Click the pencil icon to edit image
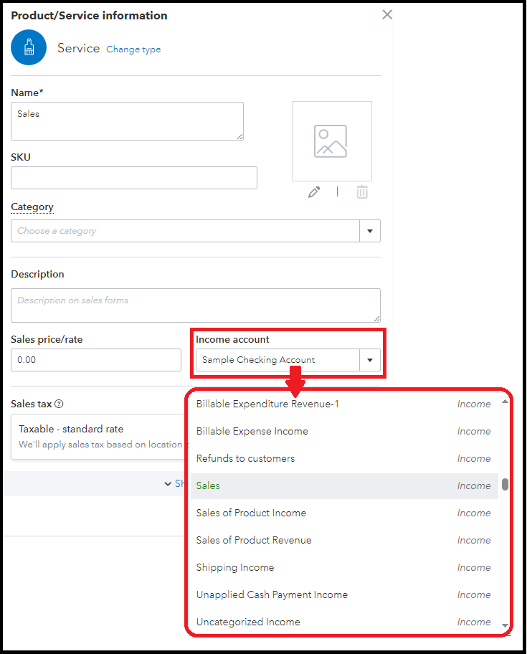This screenshot has height=654, width=527. pos(313,192)
